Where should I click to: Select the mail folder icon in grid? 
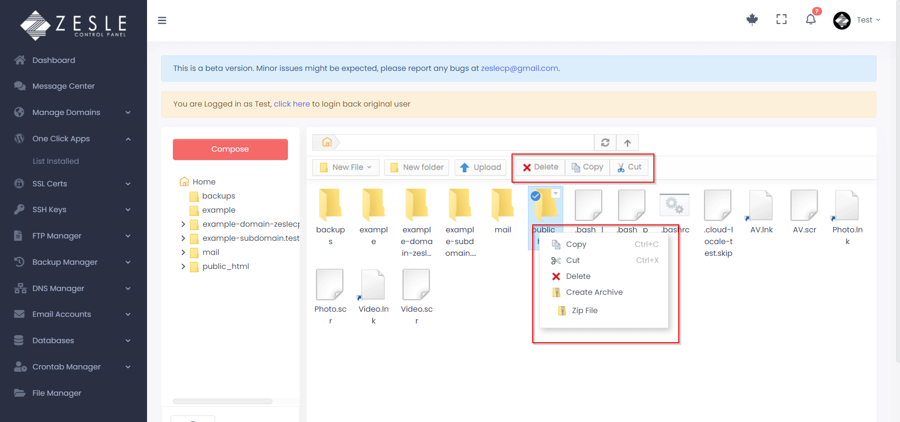click(503, 205)
